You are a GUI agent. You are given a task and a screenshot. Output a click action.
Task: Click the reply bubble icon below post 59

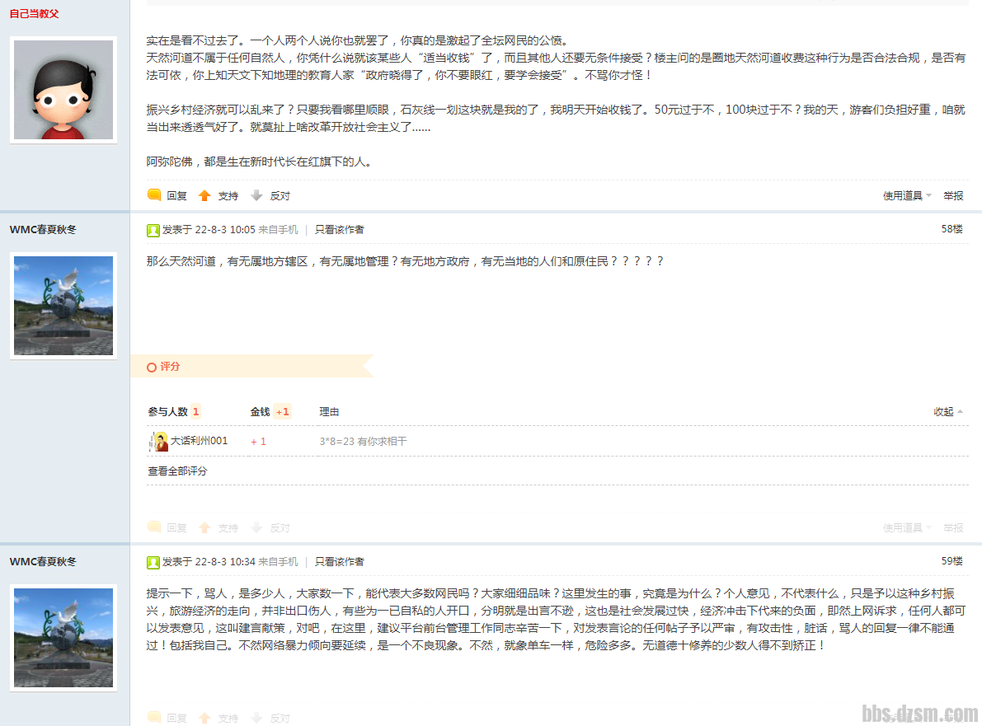155,718
